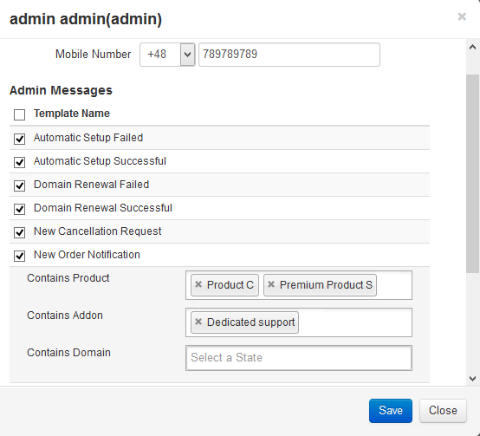Remove the Dedicated support addon tag
480x436 pixels.
point(198,322)
